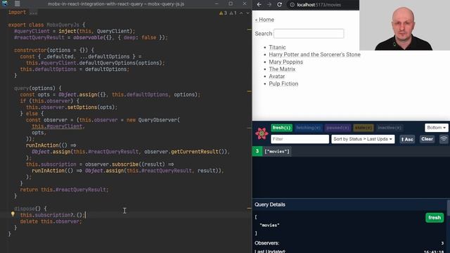Reload the browser page

[279, 5]
